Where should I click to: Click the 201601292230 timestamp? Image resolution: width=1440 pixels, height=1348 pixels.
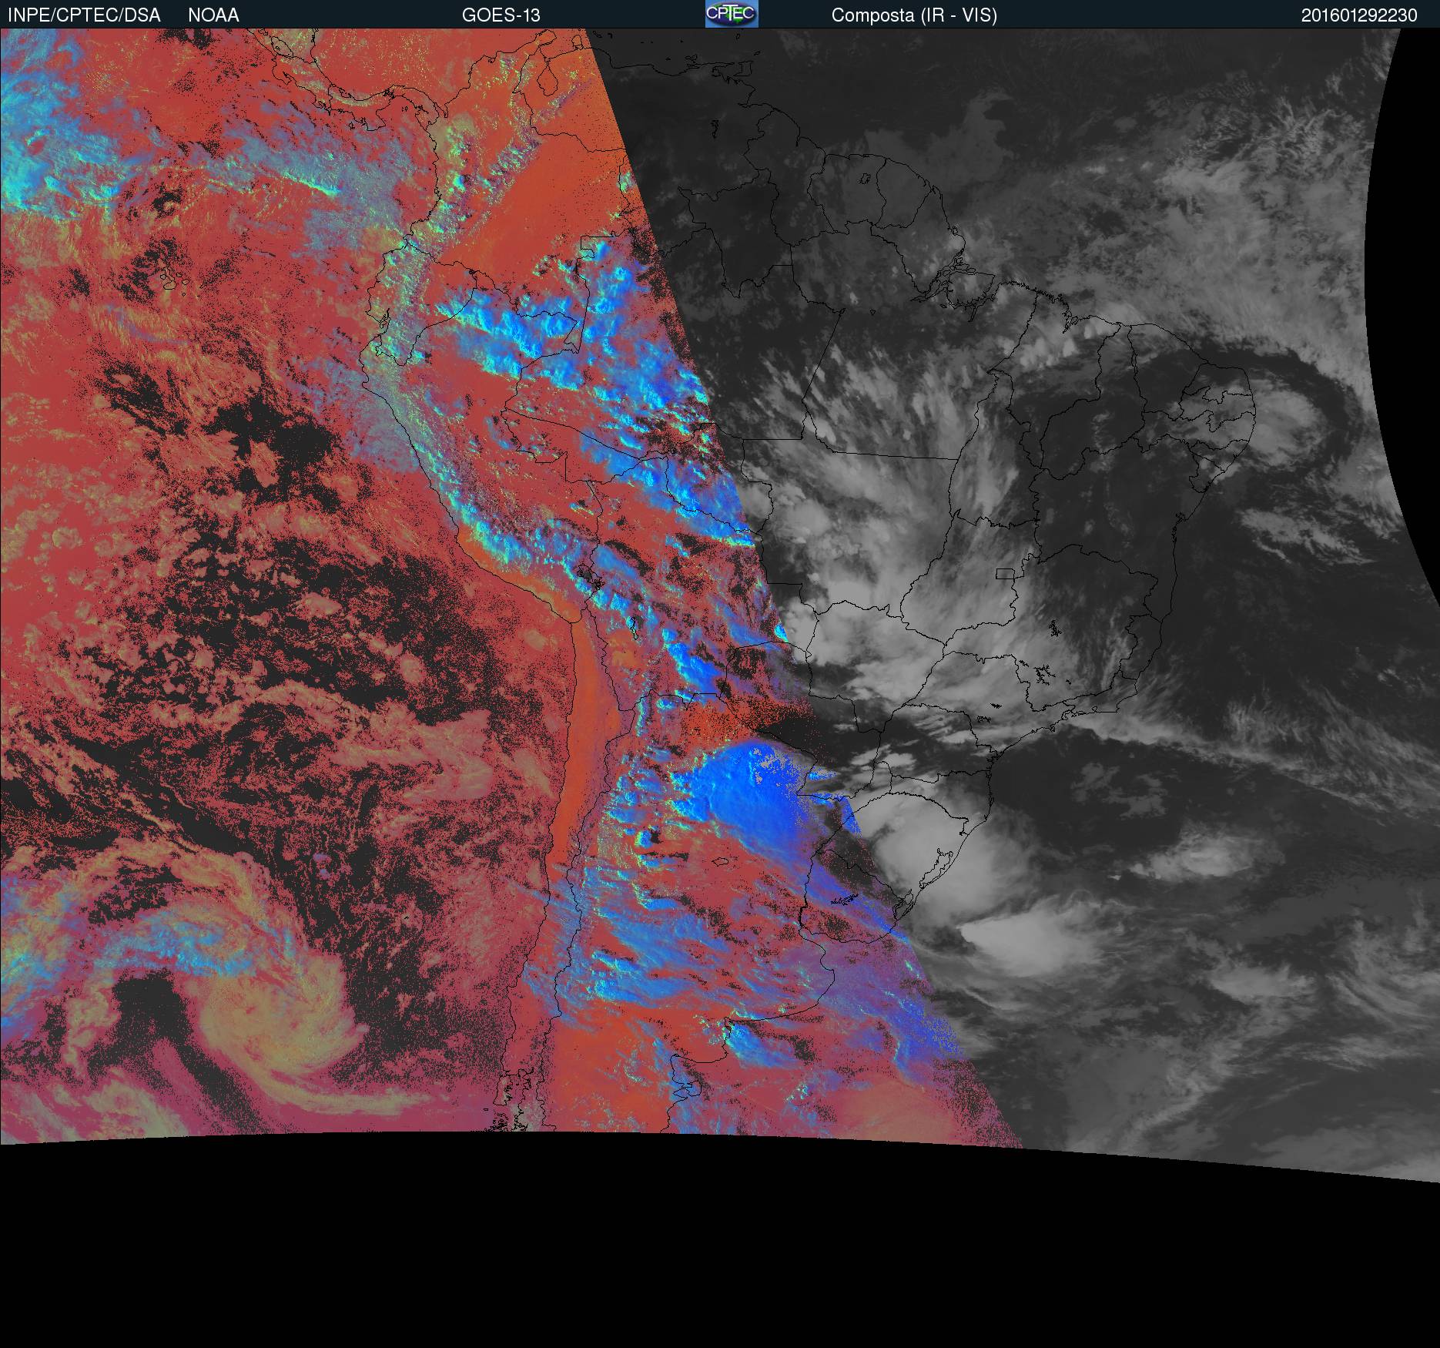click(1359, 15)
